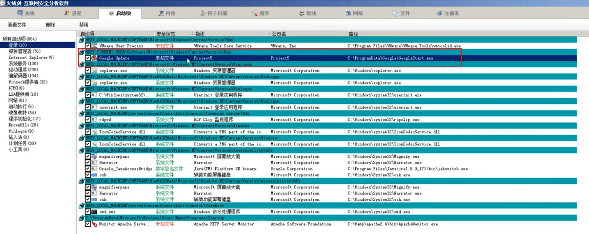Toggle Monitor Apache Server checkbox
Screen dimensions: 589x234
click(88, 224)
